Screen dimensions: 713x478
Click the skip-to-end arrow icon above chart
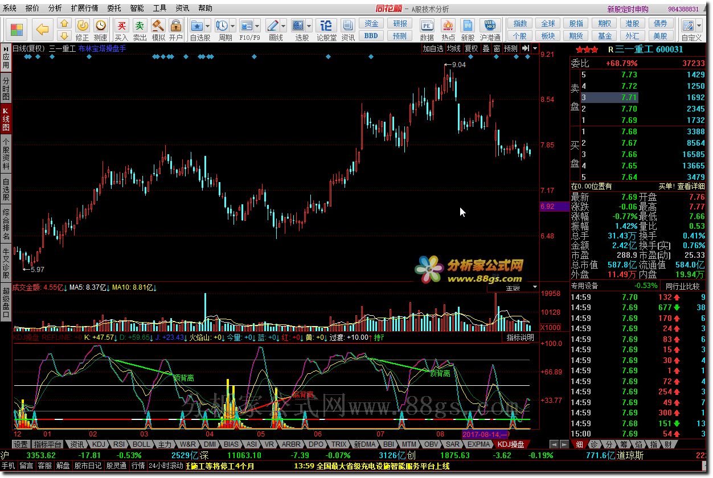[526, 48]
